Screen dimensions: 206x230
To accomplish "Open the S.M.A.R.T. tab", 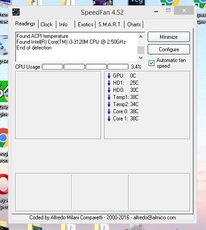I will [110, 25].
